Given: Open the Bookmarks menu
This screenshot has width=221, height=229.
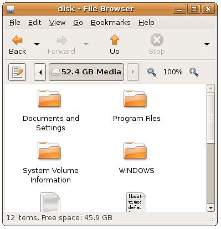Looking at the screenshot, I should [111, 23].
